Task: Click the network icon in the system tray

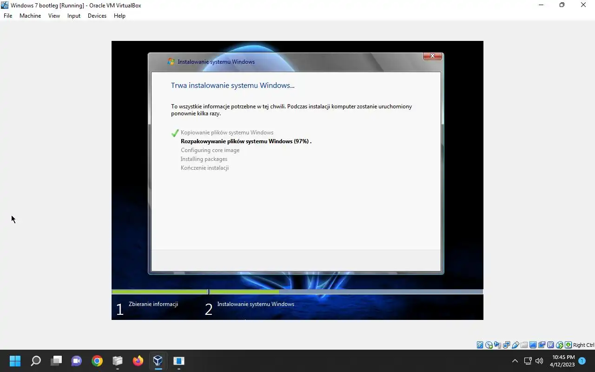Action: tap(528, 361)
